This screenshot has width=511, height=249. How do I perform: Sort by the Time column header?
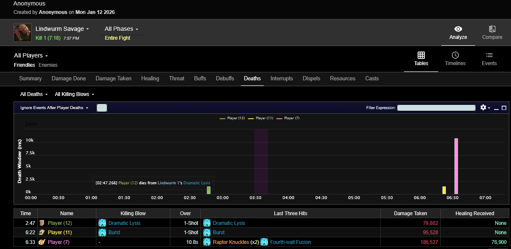tap(26, 213)
